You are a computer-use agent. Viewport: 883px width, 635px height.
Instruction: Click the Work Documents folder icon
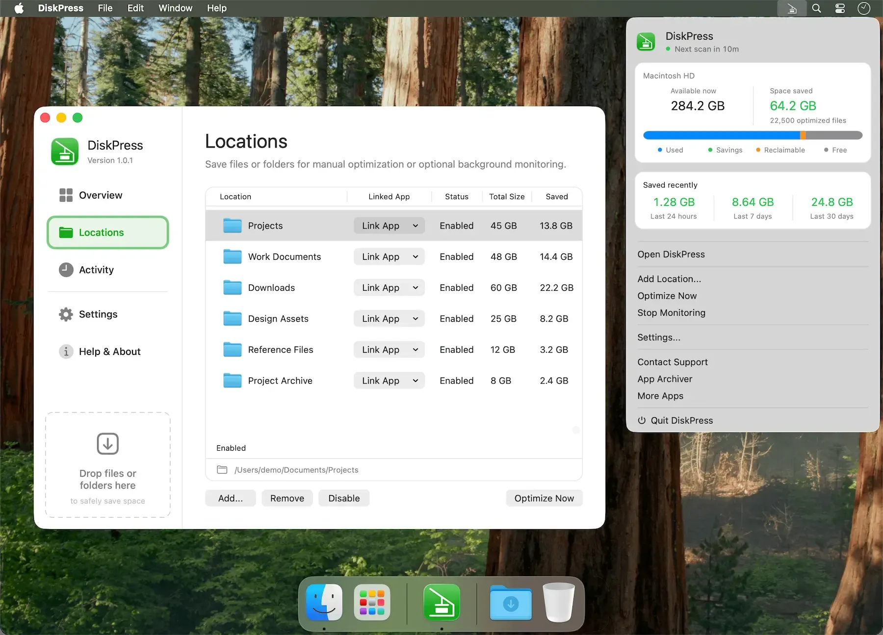[x=233, y=256]
